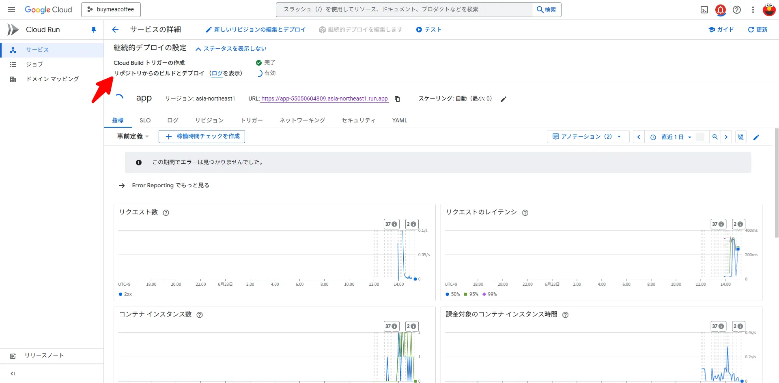The image size is (779, 383).
Task: Collapse status with ステータスを表示しない
Action: click(x=231, y=49)
